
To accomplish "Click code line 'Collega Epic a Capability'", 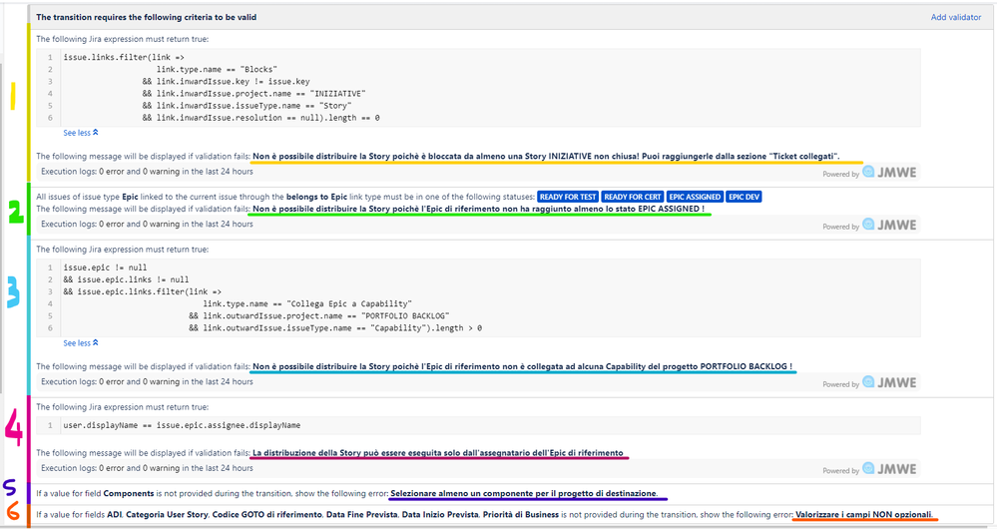I will click(x=307, y=303).
